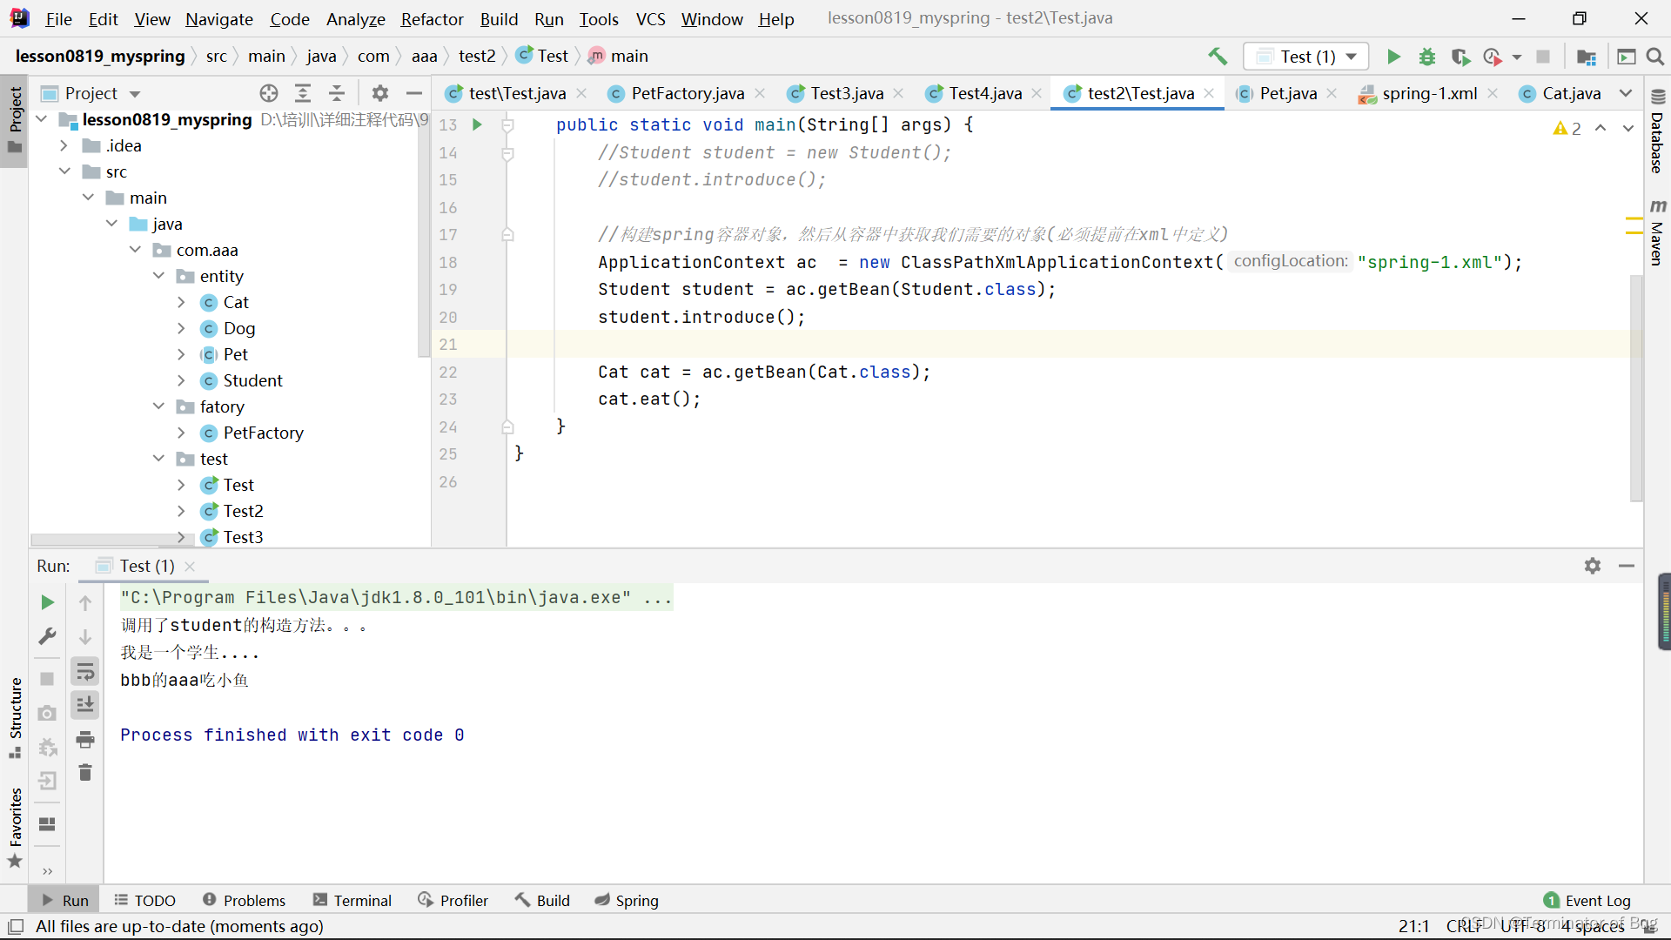Show hidden editor tabs dropdown arrow
The image size is (1671, 940).
click(1626, 93)
